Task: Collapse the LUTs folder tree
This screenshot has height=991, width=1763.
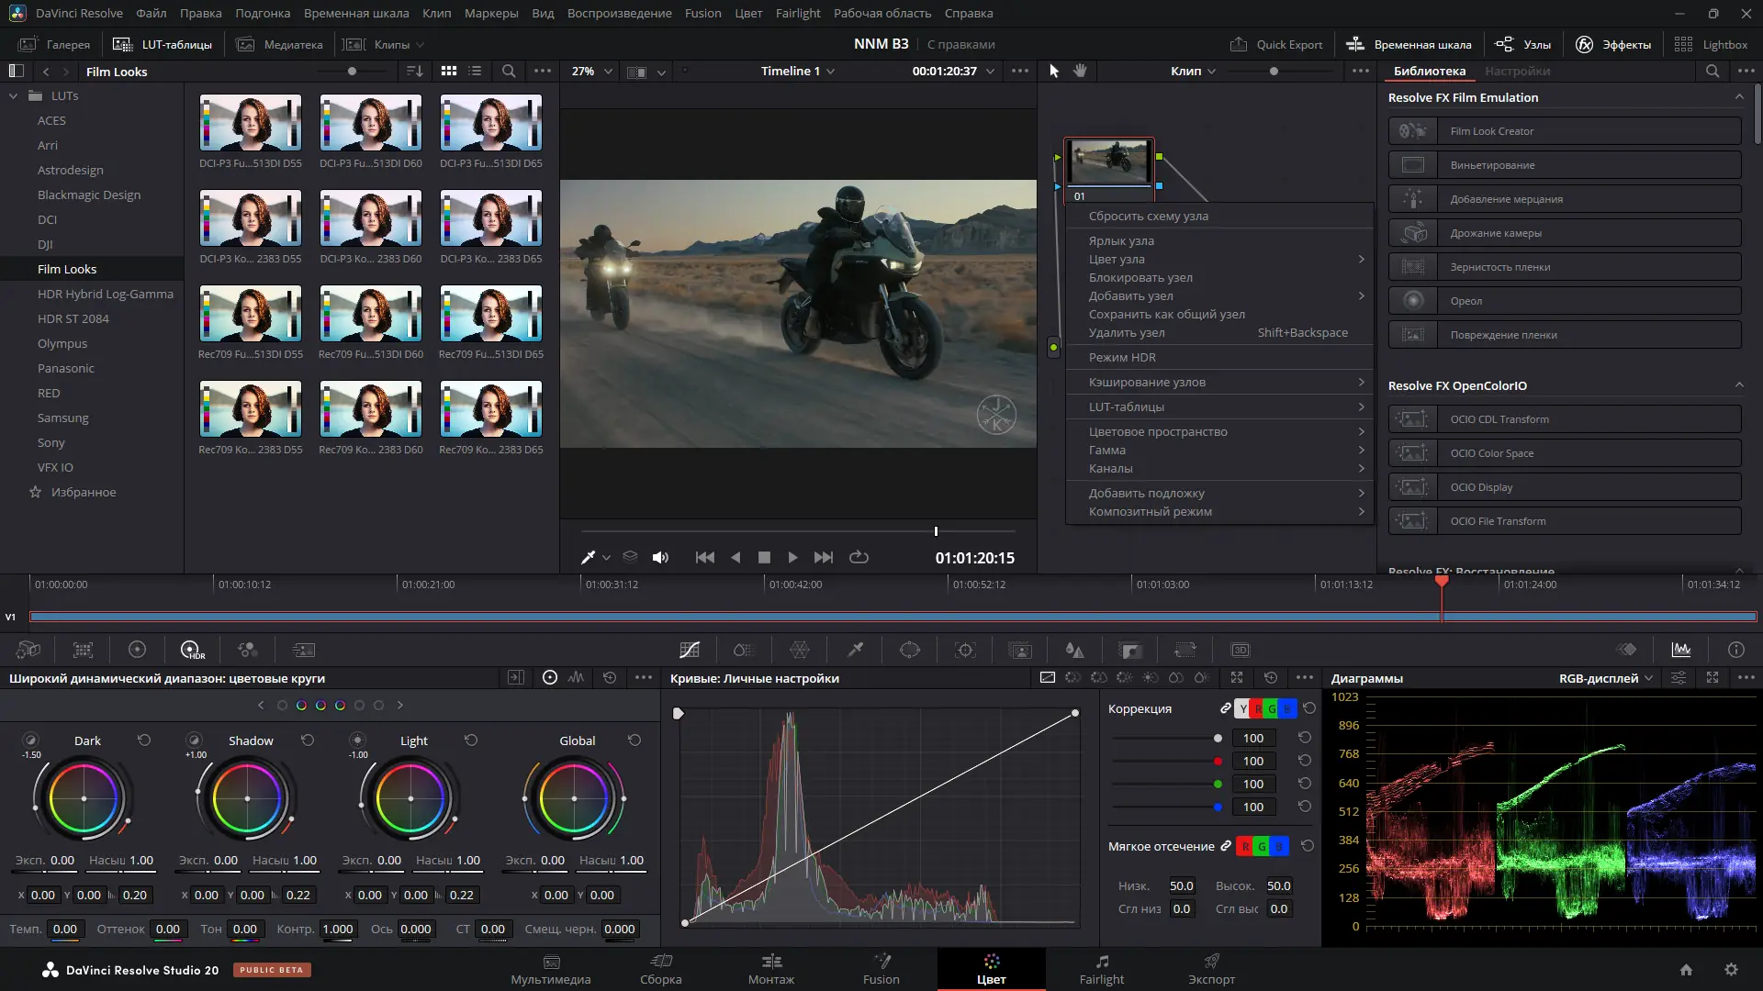Action: pos(13,95)
